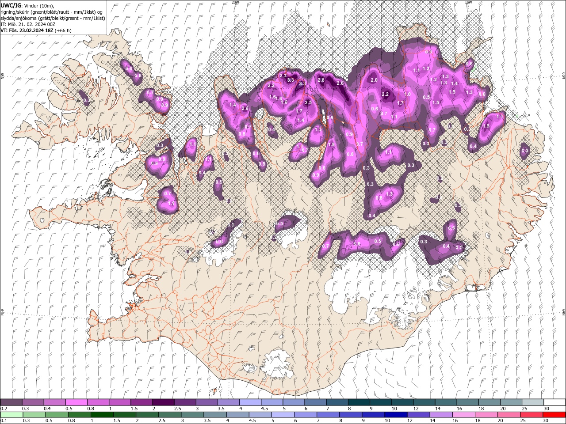Click the white 30 swatch in the snow legend
Screen dimensions: 566x424
554,402
